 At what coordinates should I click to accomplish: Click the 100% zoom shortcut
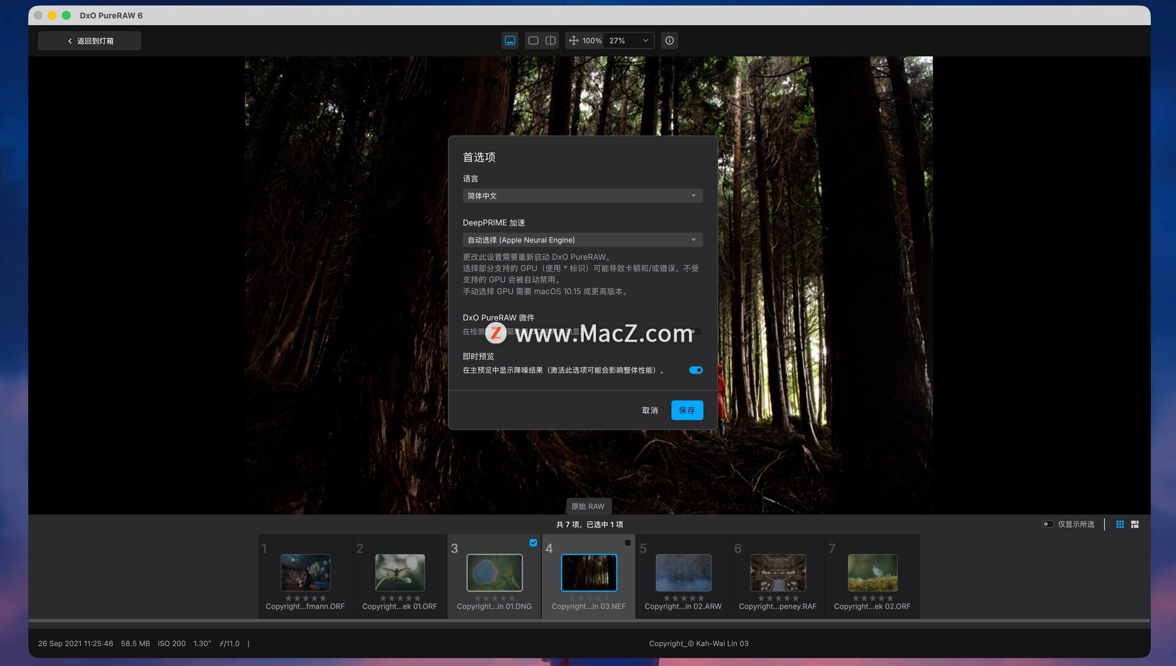[592, 40]
